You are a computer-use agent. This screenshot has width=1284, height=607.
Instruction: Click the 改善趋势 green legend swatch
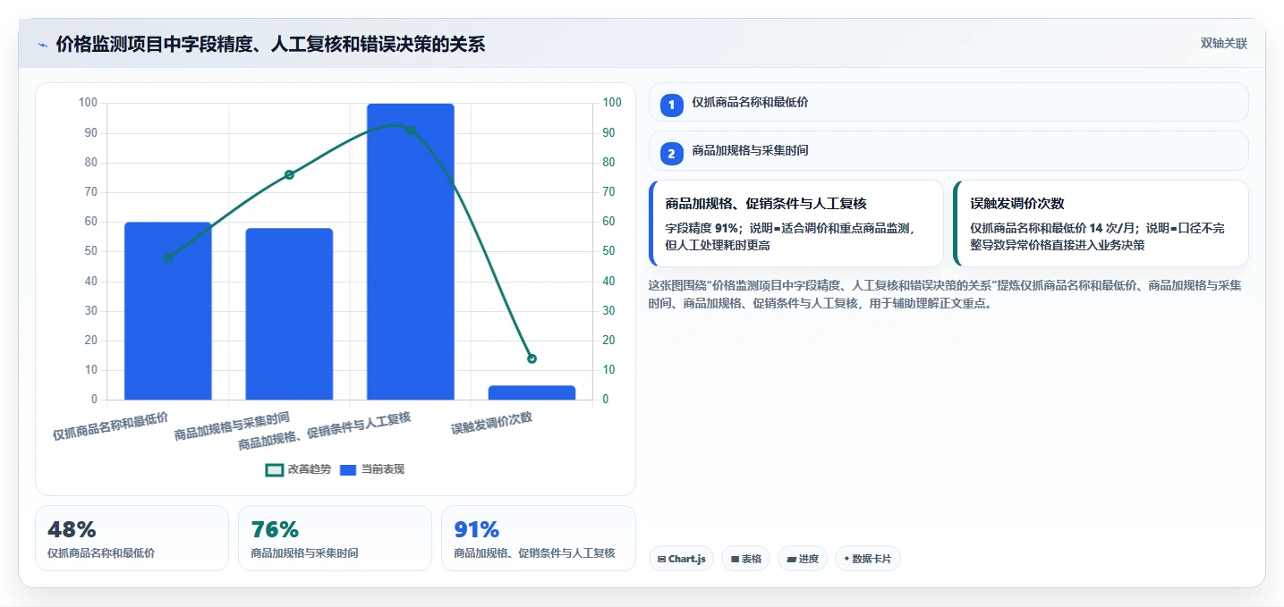coord(275,469)
